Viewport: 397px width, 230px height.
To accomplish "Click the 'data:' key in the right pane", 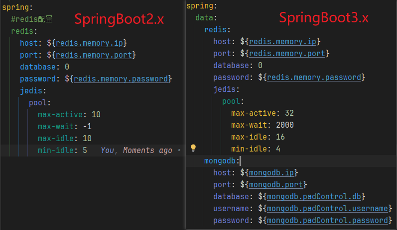I will pos(206,18).
